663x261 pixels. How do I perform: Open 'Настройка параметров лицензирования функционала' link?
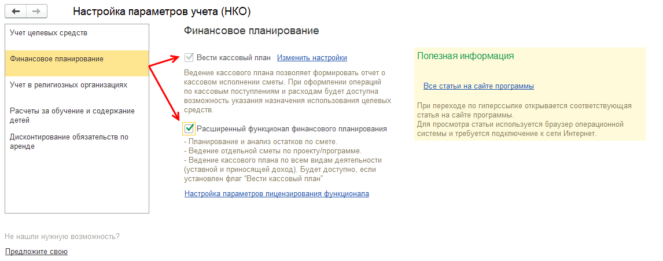(x=277, y=194)
